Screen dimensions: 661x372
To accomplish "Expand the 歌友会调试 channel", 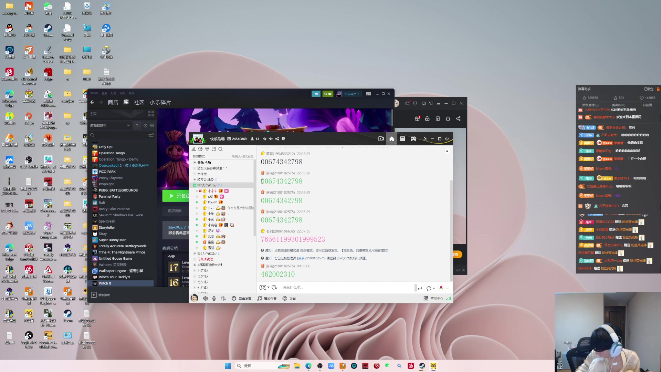I will 195,179.
